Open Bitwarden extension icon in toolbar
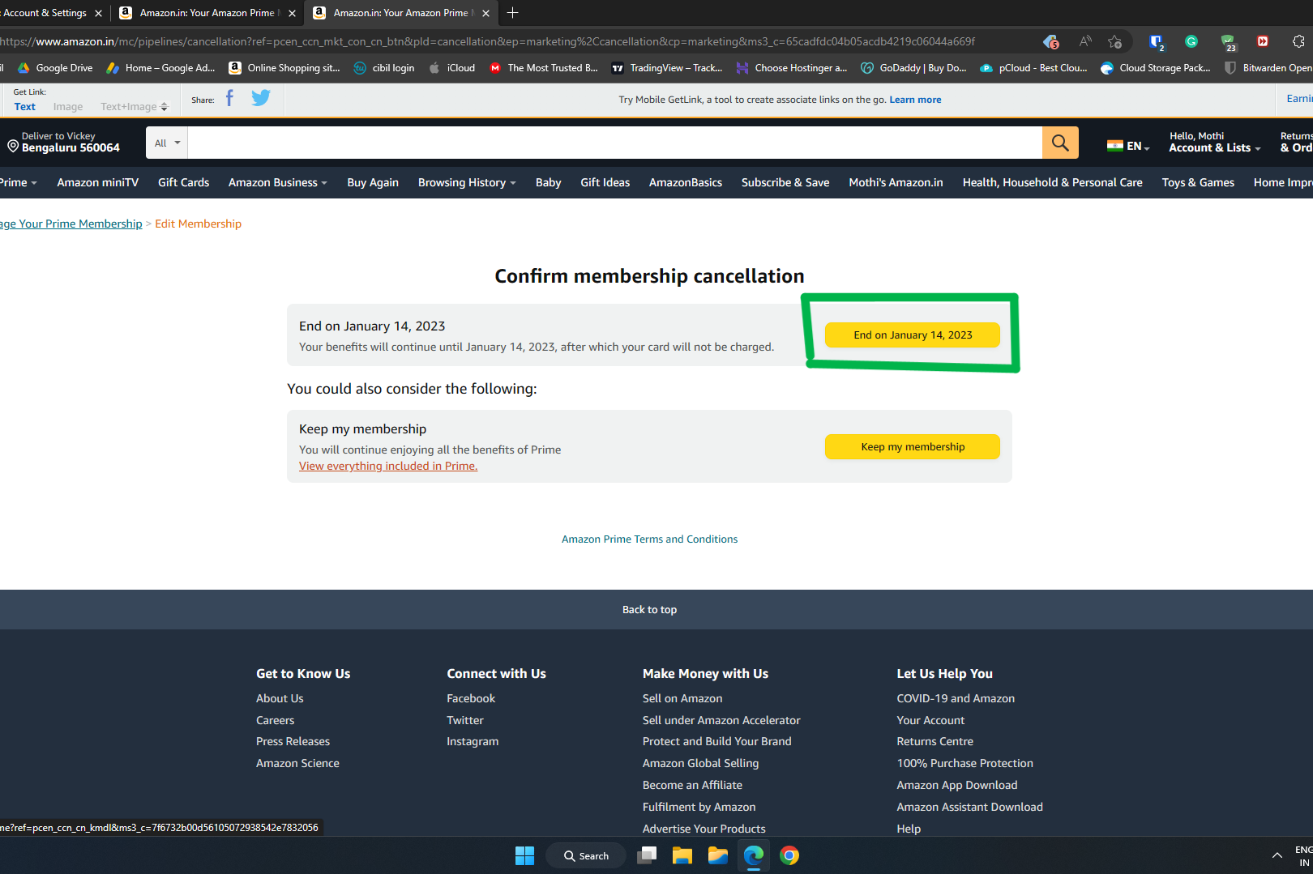 click(1156, 41)
